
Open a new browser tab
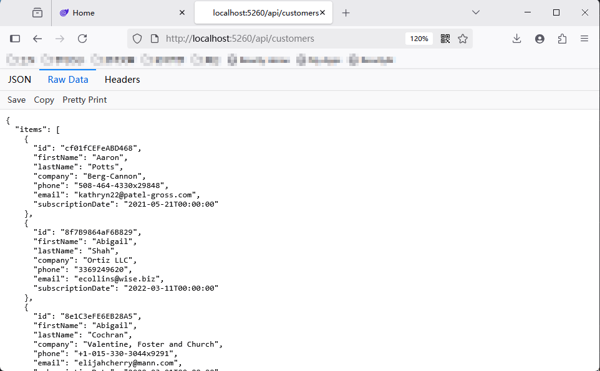click(x=346, y=12)
